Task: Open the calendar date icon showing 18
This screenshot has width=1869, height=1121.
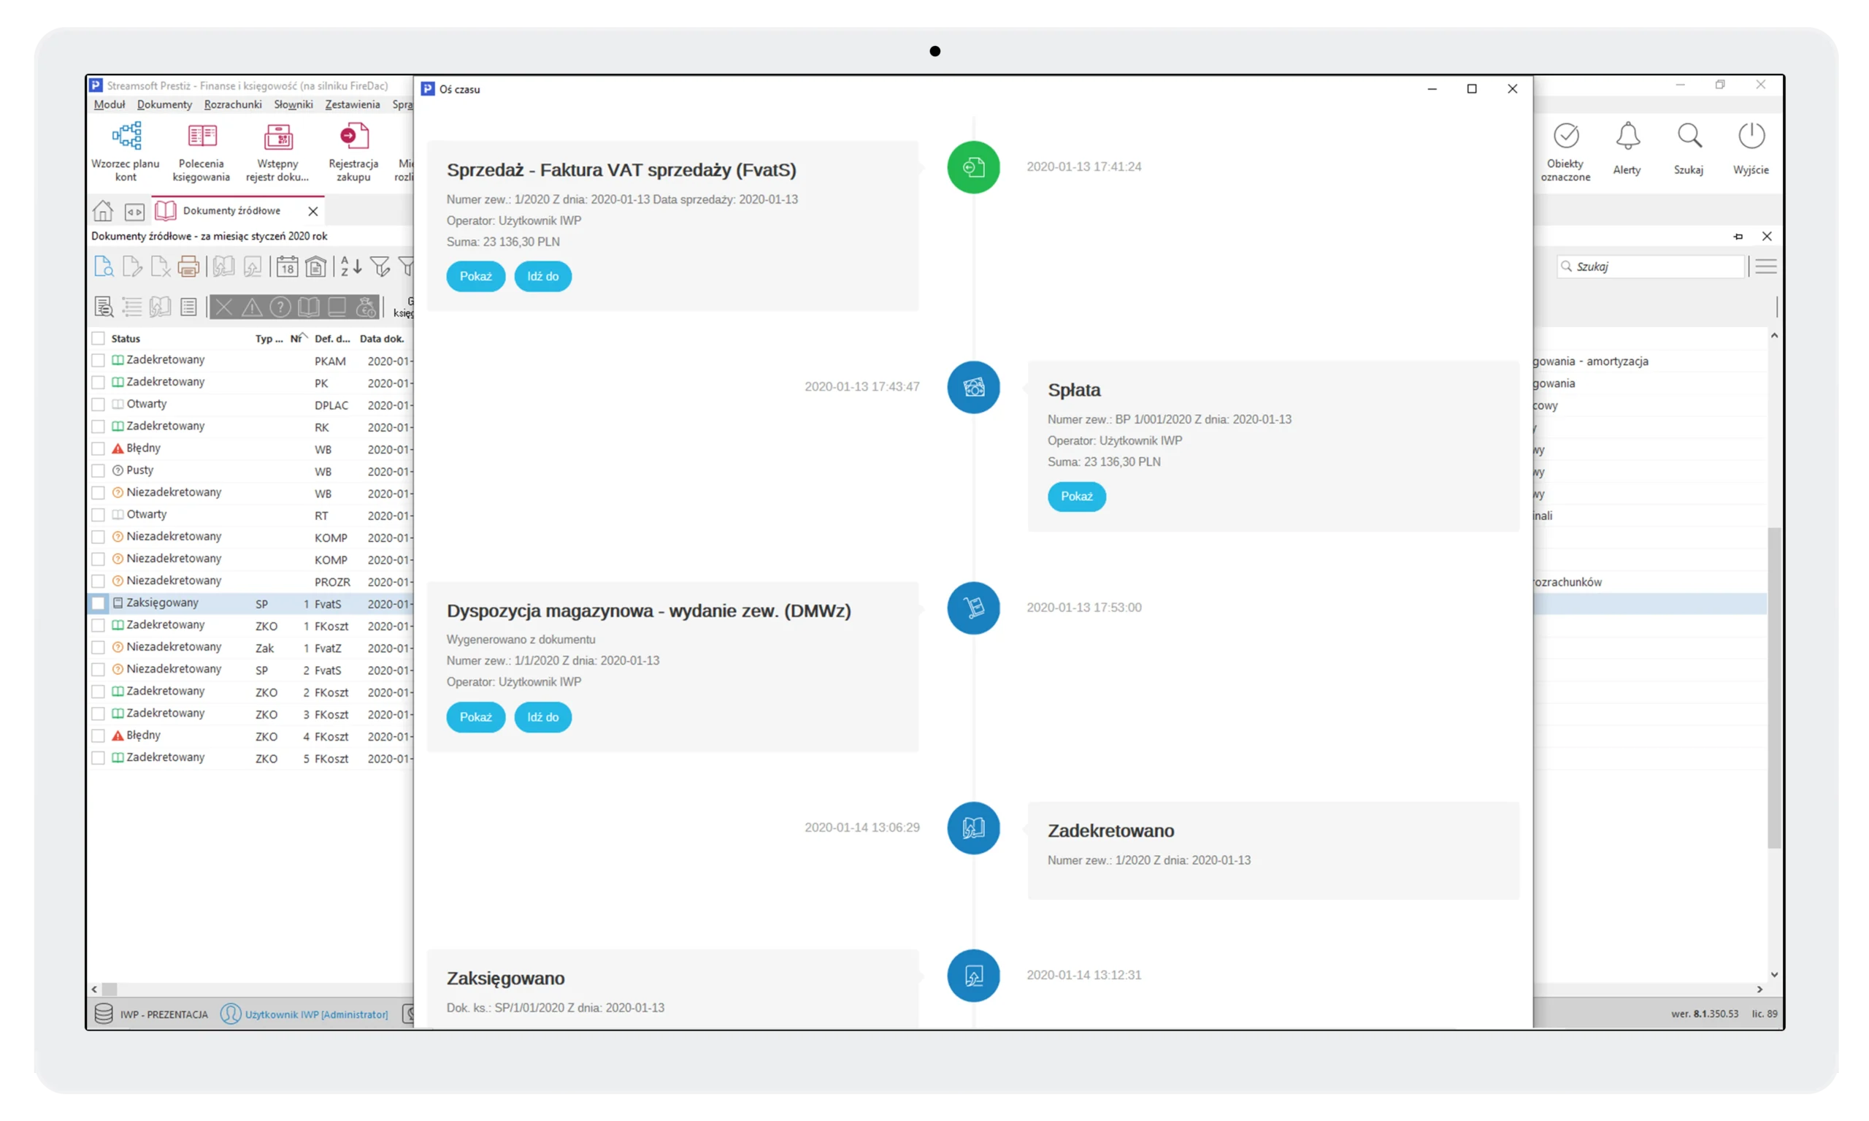Action: click(287, 266)
